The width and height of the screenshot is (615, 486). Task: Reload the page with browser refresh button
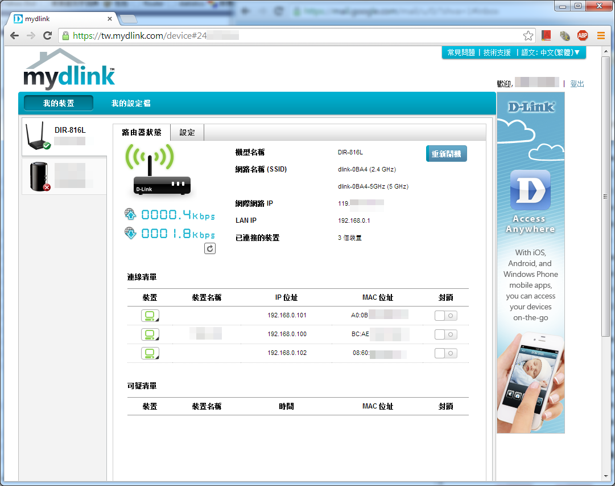(x=48, y=36)
